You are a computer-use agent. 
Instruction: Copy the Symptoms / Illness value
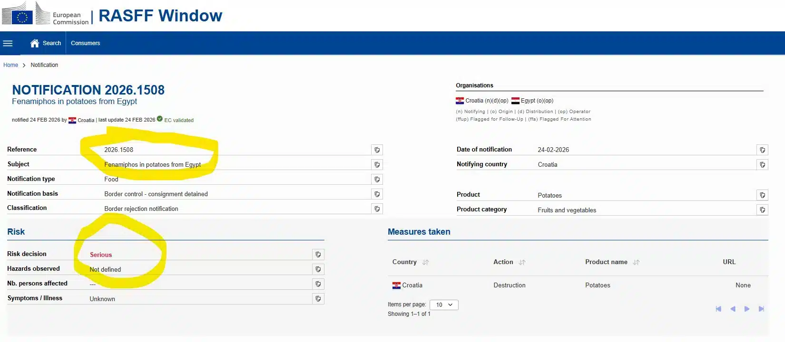318,299
